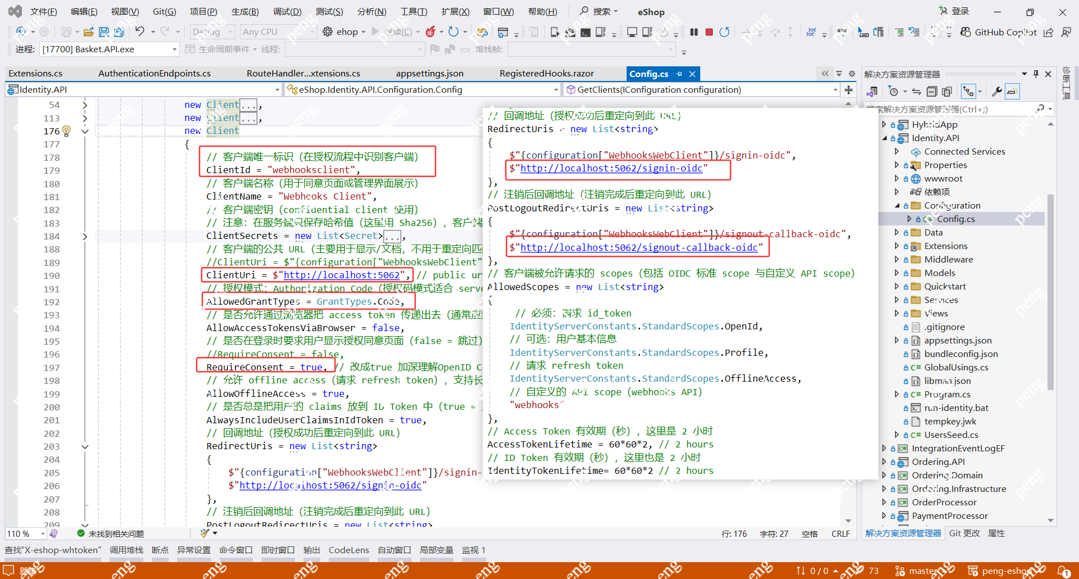Image resolution: width=1079 pixels, height=579 pixels.
Task: Click the Hot Reload flame icon
Action: (x=430, y=32)
